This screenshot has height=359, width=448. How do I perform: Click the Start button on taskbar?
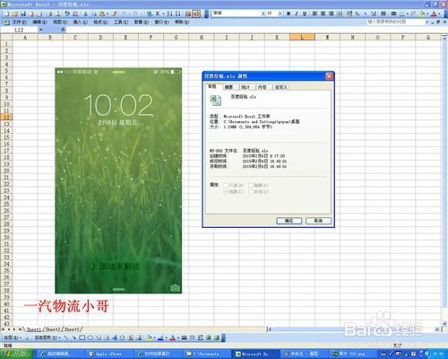[16, 354]
